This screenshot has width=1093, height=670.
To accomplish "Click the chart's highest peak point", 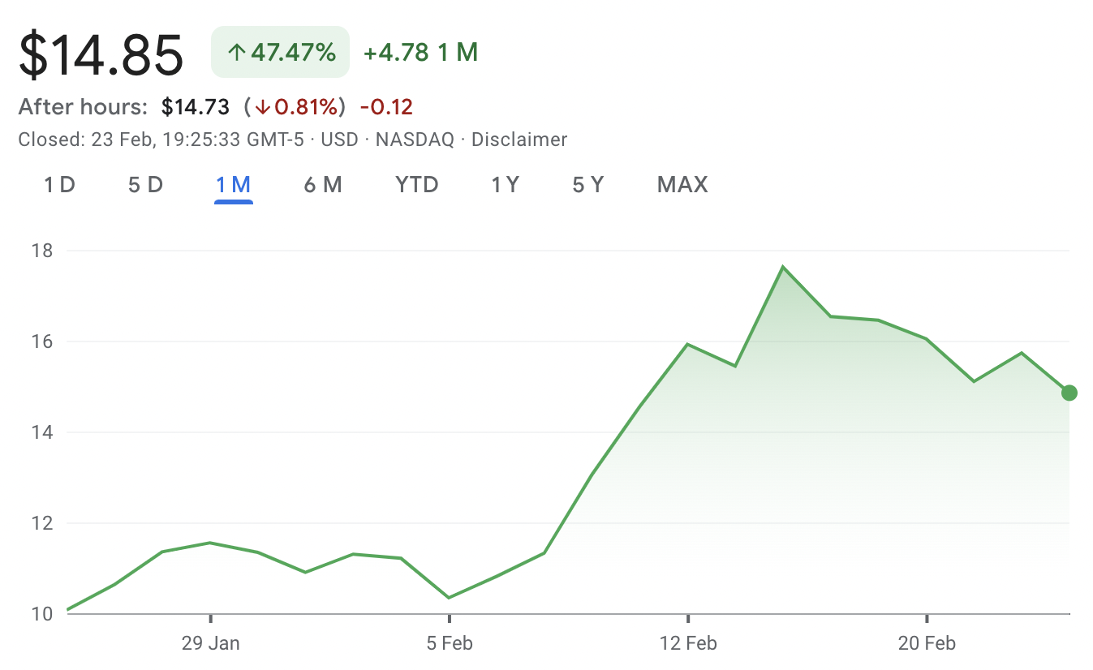I will (783, 266).
